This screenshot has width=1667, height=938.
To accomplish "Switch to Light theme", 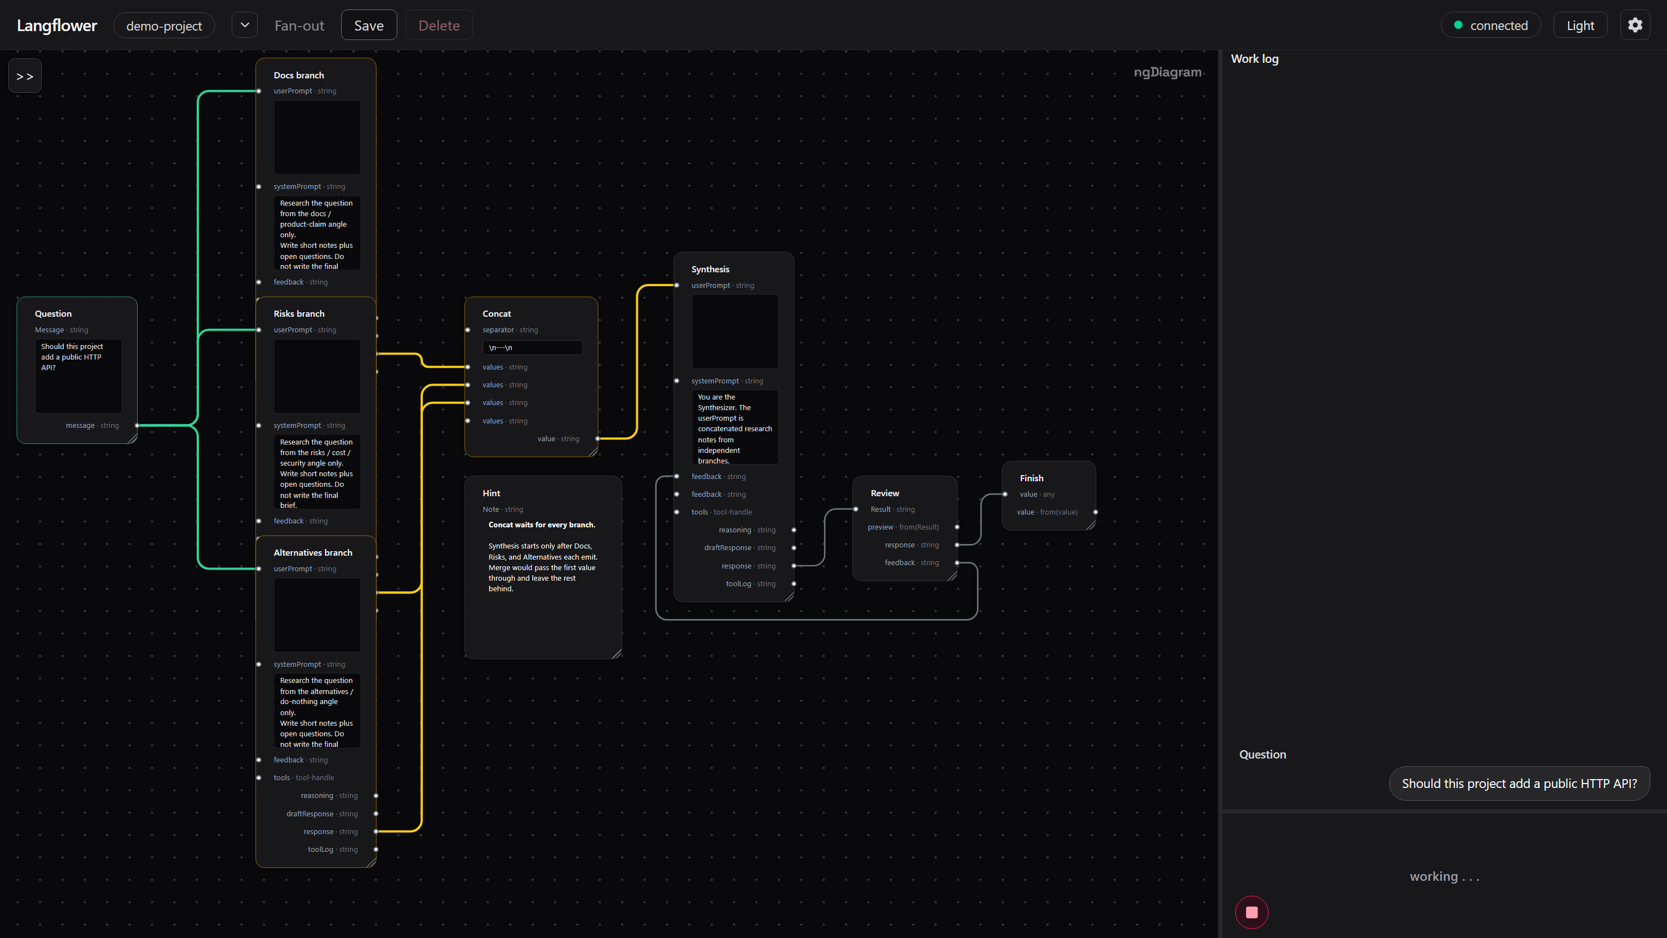I will click(1580, 25).
